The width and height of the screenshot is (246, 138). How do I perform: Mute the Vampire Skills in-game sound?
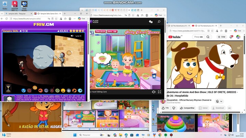tap(72, 36)
